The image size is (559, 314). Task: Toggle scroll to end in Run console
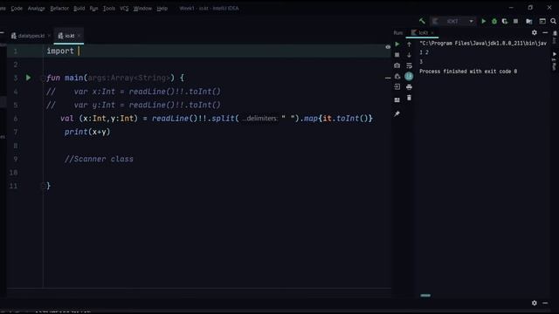(409, 76)
